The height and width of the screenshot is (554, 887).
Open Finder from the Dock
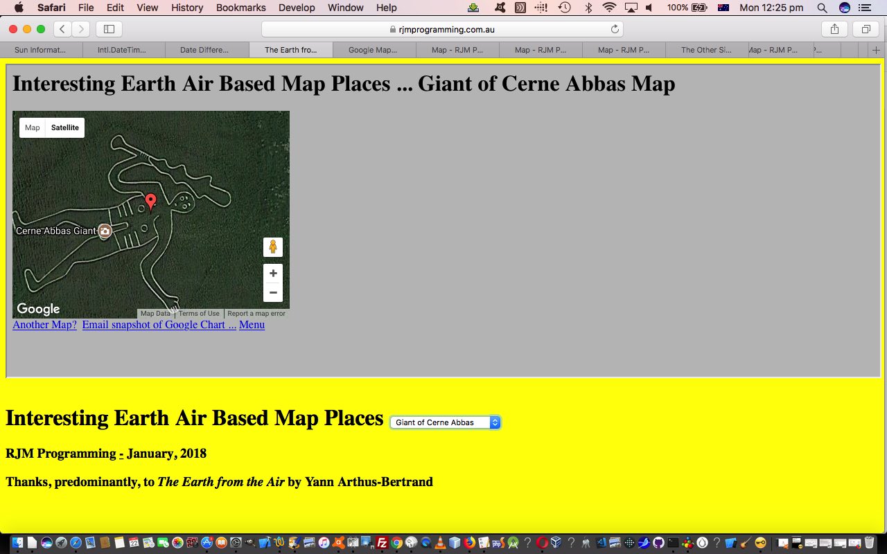click(x=17, y=543)
